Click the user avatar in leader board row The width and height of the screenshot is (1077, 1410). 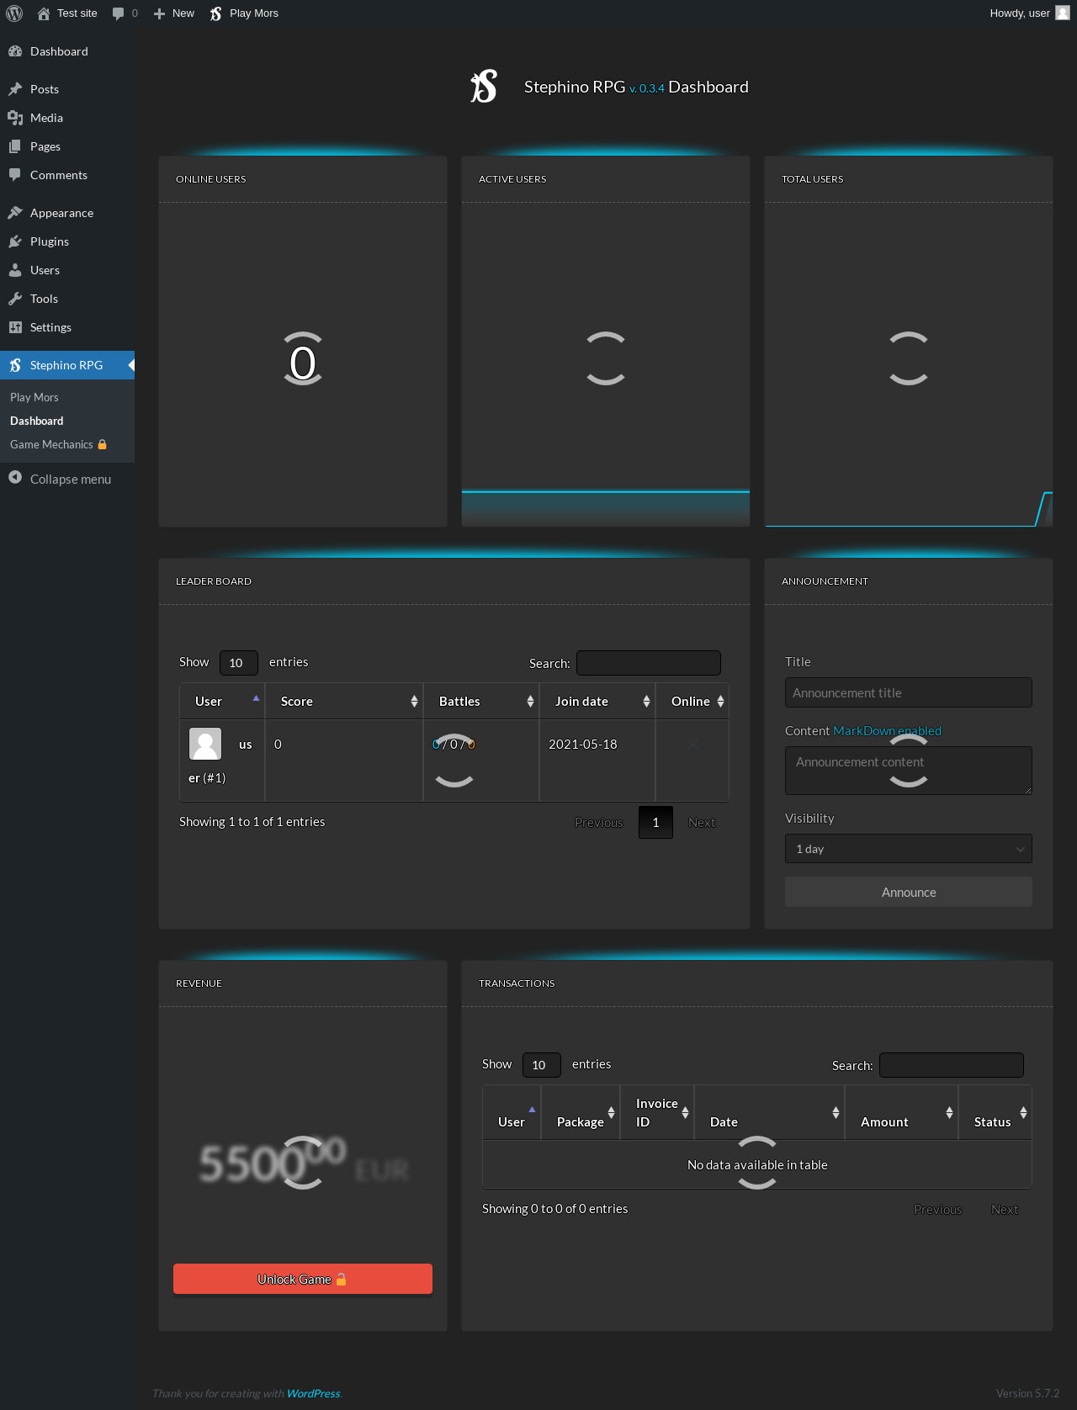click(205, 744)
